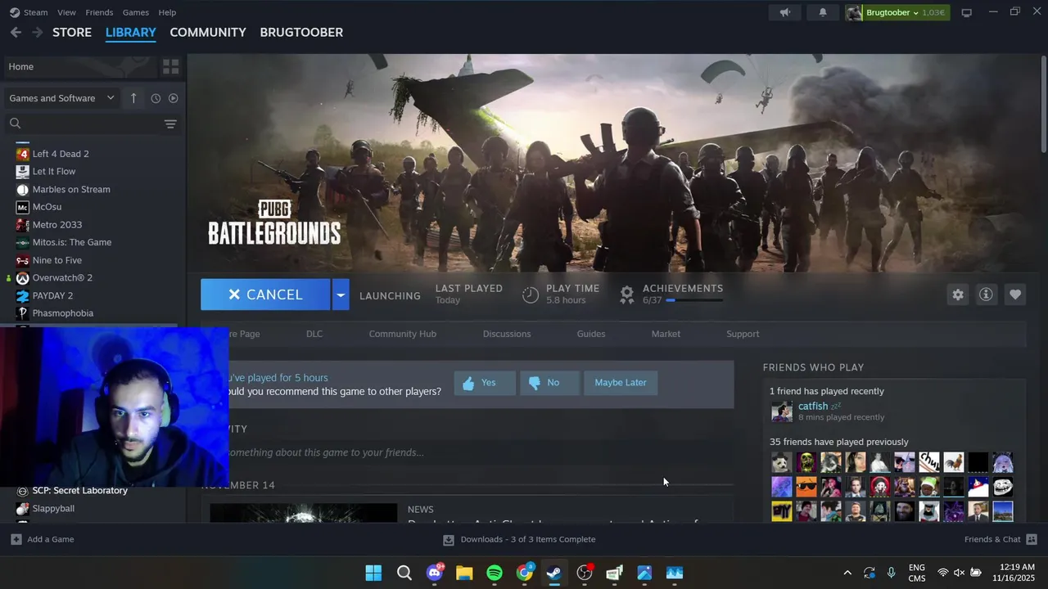Image resolution: width=1048 pixels, height=589 pixels.
Task: Open catfish friend avatar
Action: tap(782, 411)
